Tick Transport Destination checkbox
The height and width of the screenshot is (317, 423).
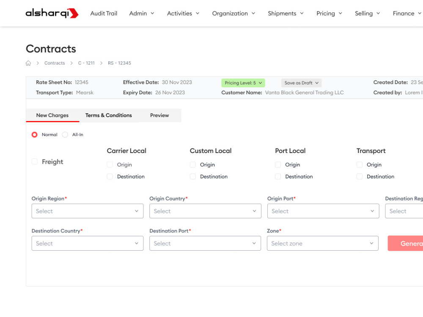359,177
